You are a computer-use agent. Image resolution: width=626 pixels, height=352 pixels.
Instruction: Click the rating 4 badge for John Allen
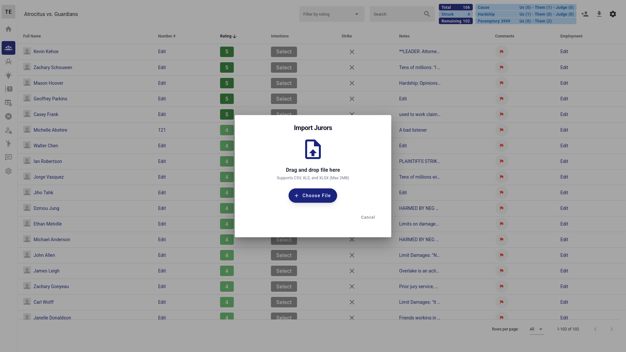(x=227, y=255)
